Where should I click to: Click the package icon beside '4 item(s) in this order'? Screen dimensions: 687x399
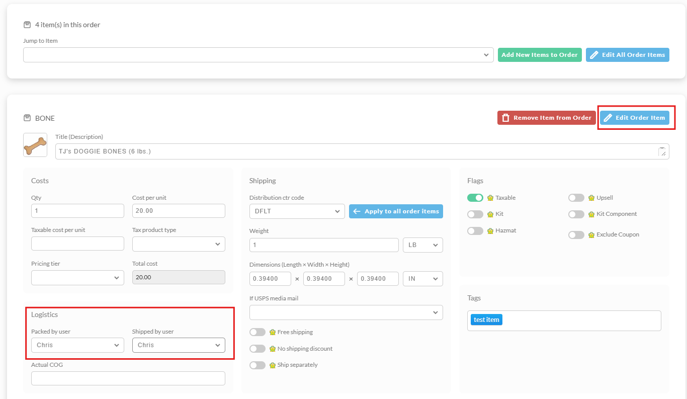click(27, 25)
